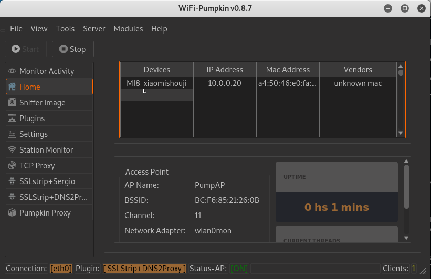Viewport: 431px width, 279px height.
Task: Click the AP Name value PumpAP
Action: coord(210,185)
